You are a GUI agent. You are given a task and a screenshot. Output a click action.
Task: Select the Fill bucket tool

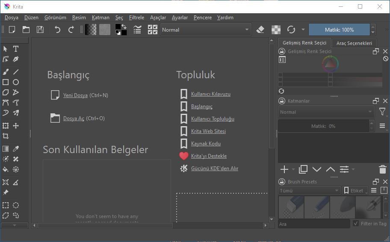coord(5,169)
